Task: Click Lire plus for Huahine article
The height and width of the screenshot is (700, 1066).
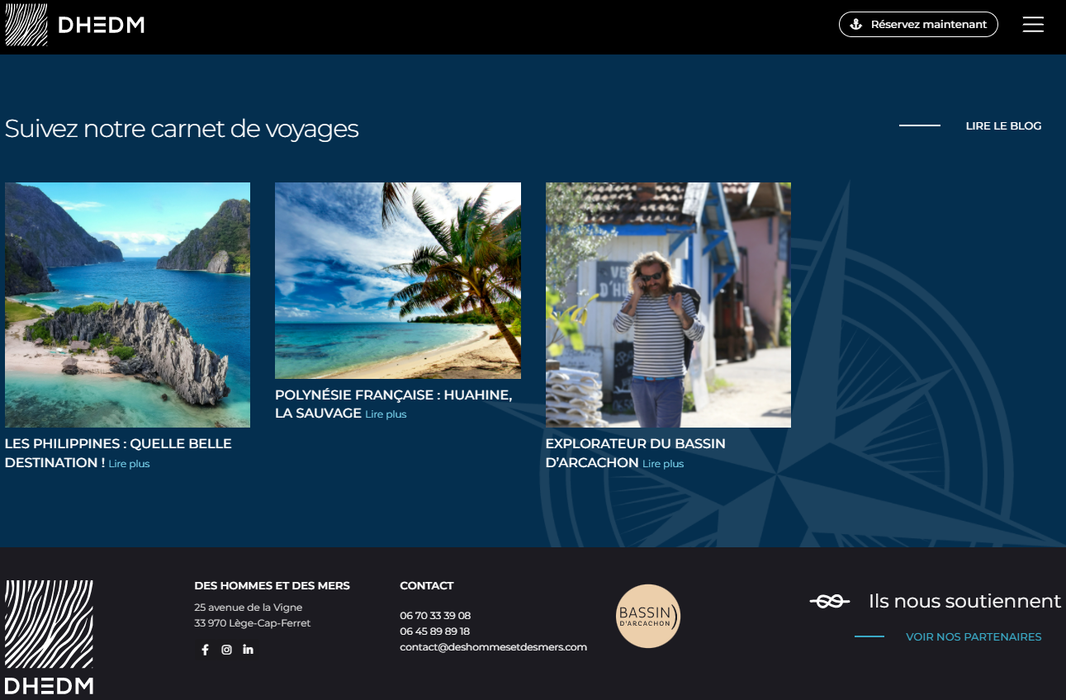Action: [386, 414]
